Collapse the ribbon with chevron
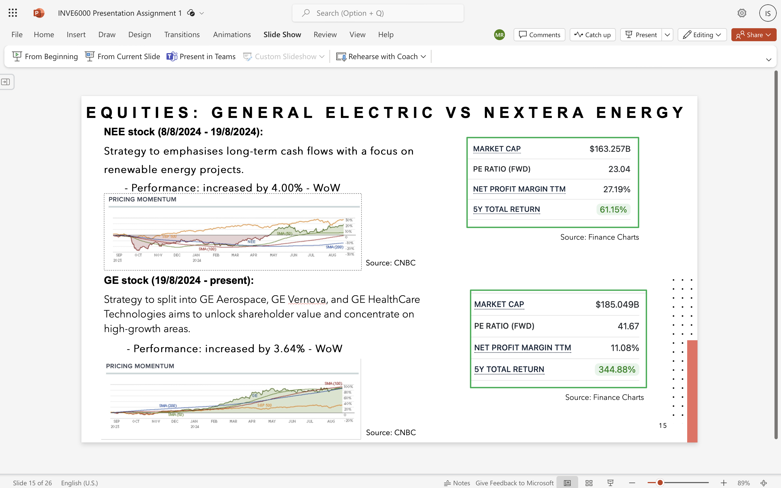The height and width of the screenshot is (488, 781). [x=769, y=60]
